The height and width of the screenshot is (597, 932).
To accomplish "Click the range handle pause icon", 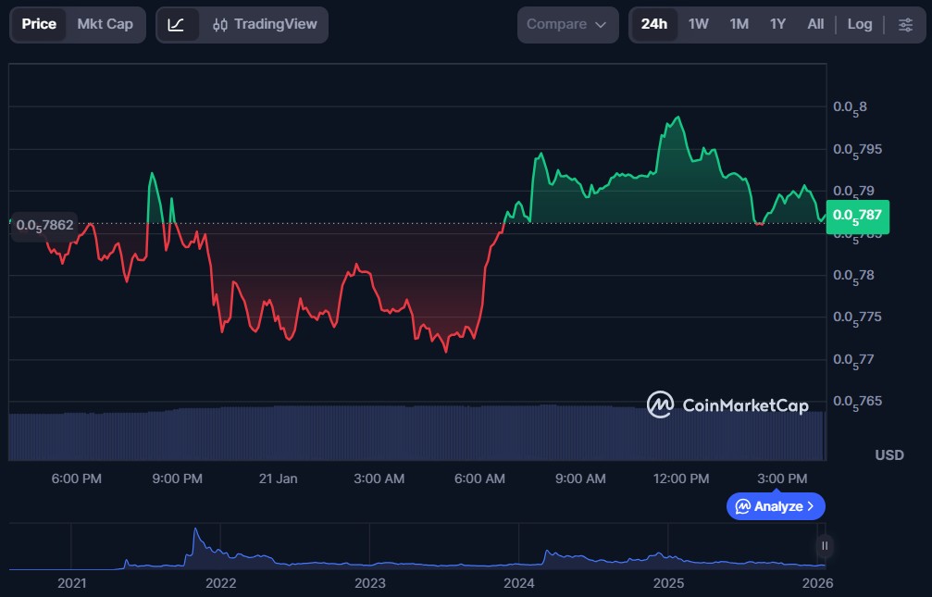I will (x=824, y=546).
